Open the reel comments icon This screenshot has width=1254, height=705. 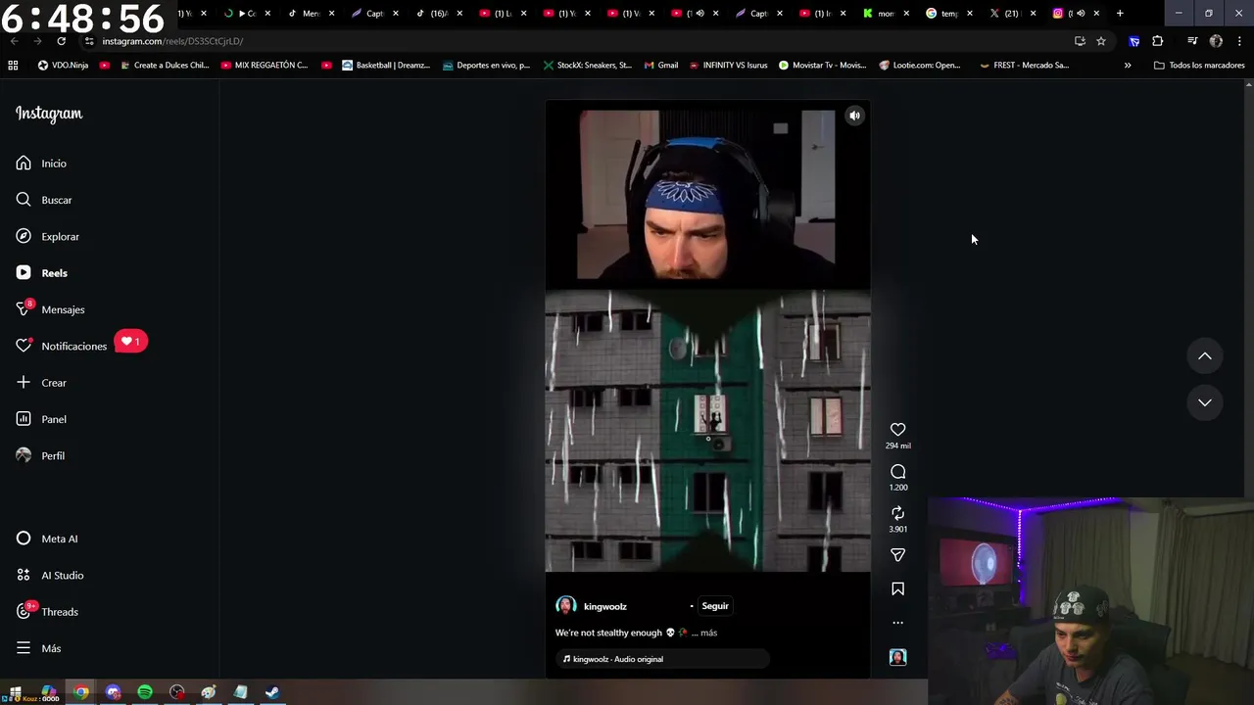tap(897, 472)
